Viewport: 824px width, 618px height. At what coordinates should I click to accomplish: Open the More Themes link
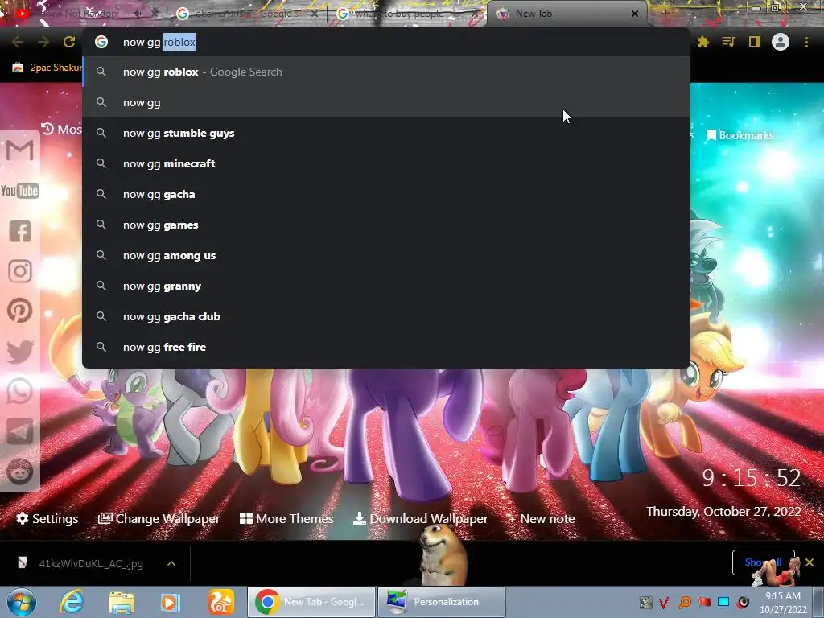[286, 519]
